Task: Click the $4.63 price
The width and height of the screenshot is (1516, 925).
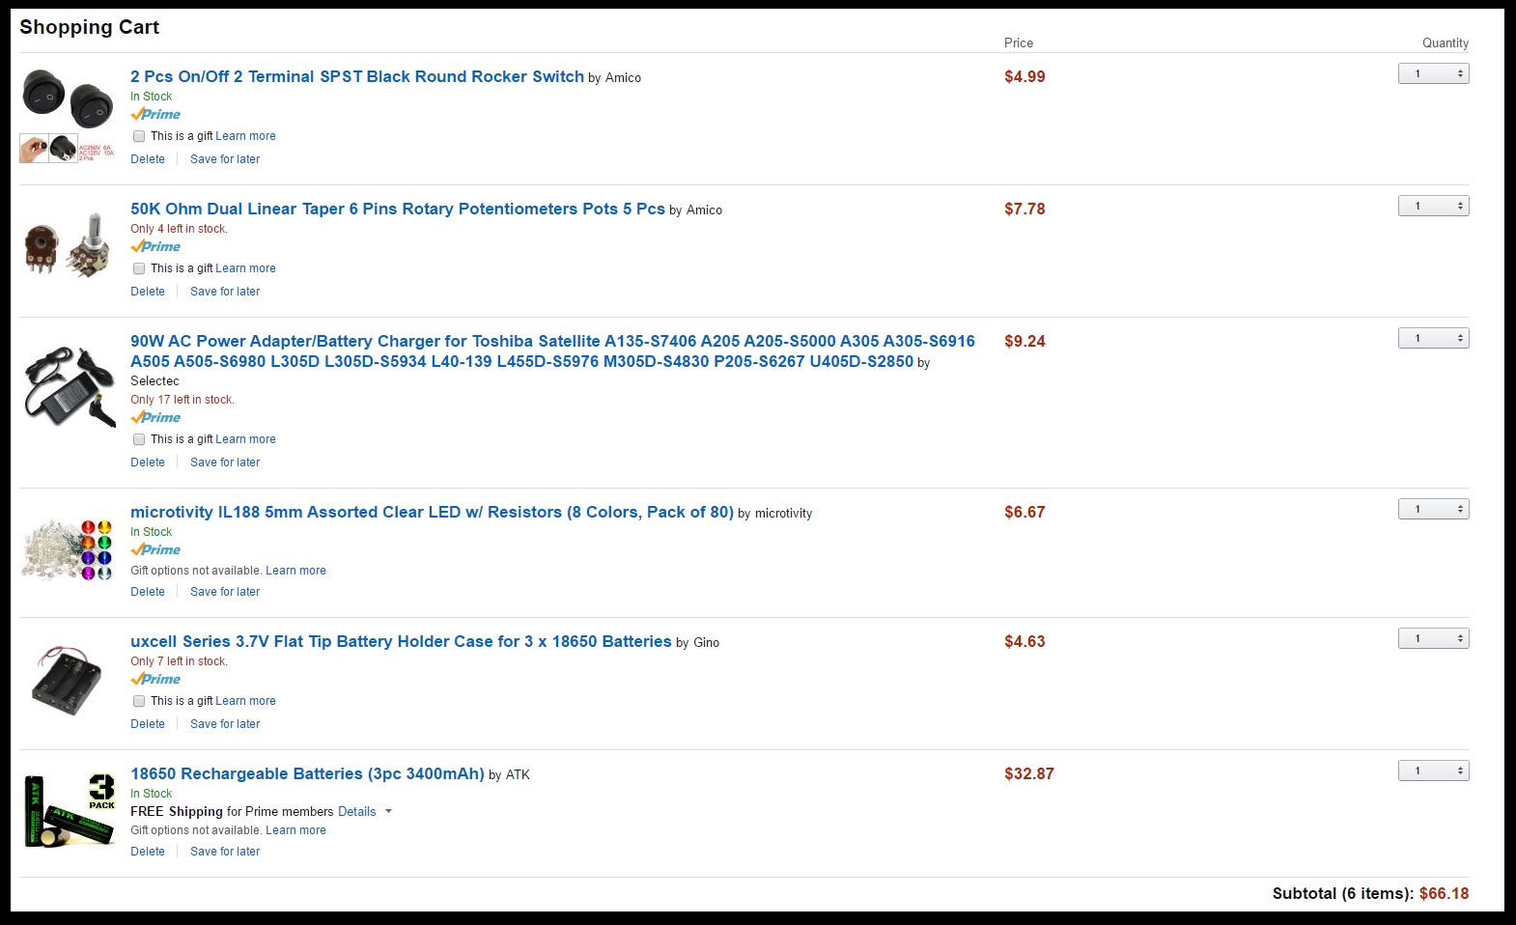Action: pyautogui.click(x=1025, y=641)
